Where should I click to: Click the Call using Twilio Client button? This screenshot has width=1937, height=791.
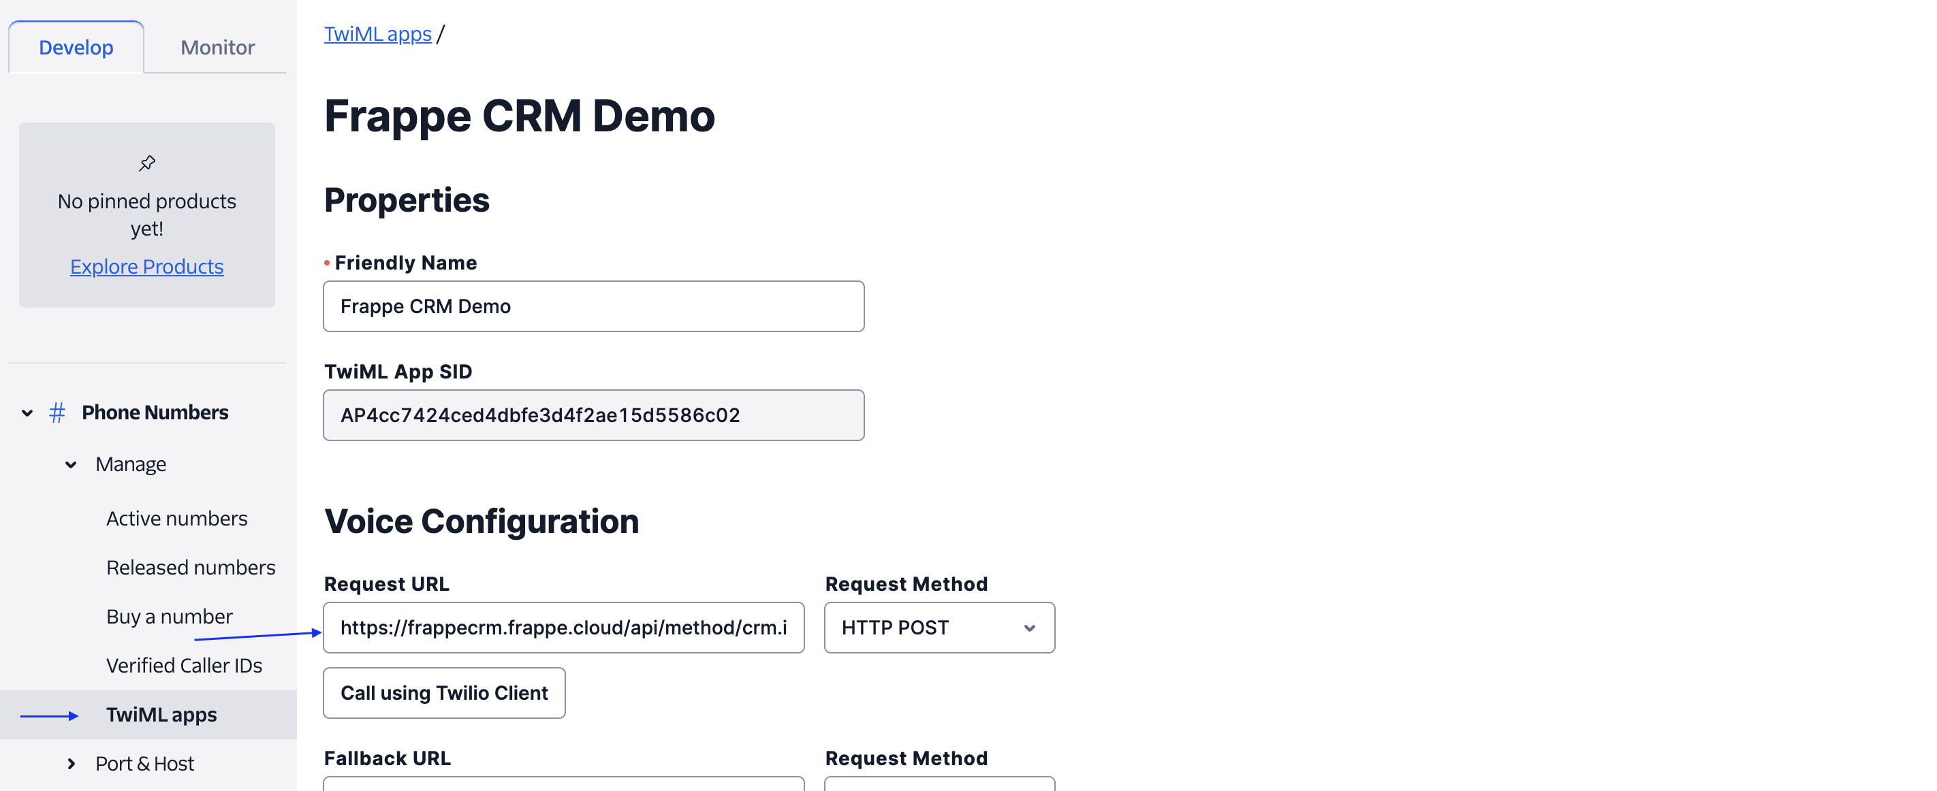444,692
